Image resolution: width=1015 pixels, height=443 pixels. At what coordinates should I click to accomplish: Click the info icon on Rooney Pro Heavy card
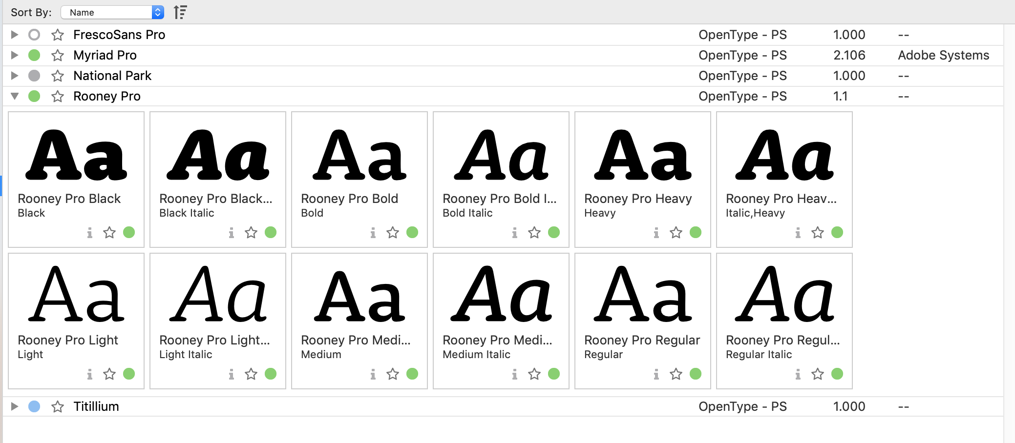[656, 233]
